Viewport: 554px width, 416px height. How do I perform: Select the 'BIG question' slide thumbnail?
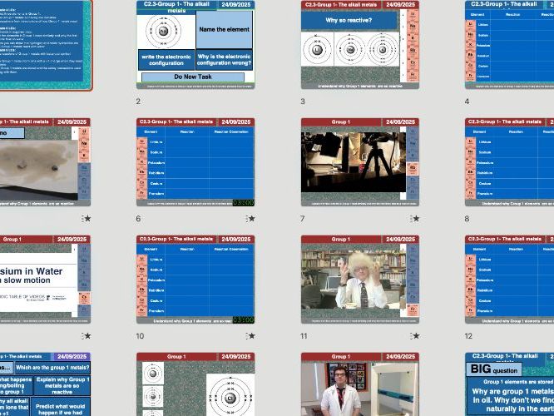tap(509, 384)
